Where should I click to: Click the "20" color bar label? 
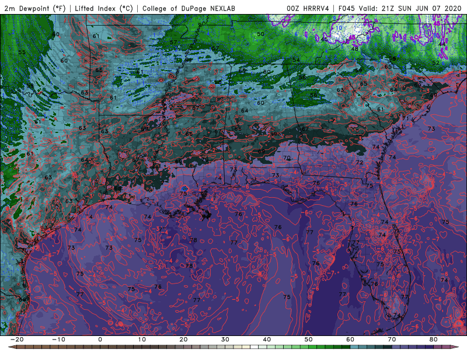(183, 339)
